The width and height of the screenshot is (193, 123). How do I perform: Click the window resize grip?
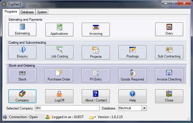(188, 118)
